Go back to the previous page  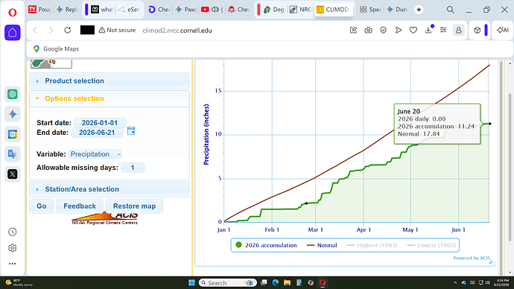pos(35,30)
